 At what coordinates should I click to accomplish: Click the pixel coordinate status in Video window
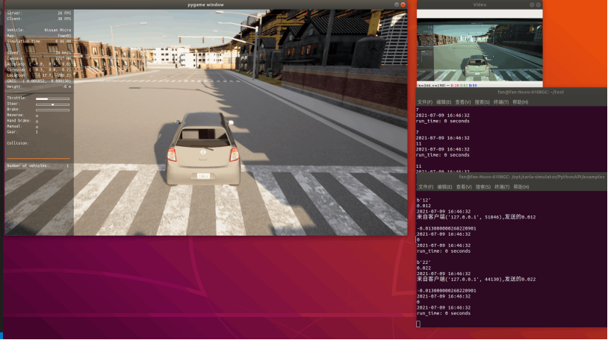[x=447, y=85]
